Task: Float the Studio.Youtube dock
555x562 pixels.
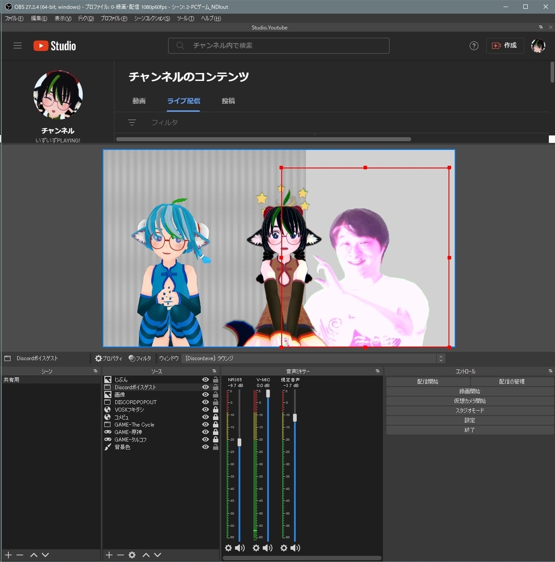Action: (x=540, y=27)
